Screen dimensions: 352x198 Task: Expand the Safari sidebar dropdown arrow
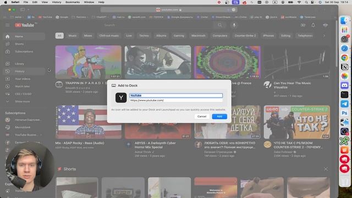pos(28,10)
